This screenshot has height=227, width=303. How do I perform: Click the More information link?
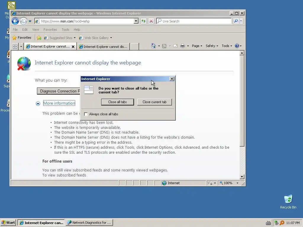click(x=59, y=103)
